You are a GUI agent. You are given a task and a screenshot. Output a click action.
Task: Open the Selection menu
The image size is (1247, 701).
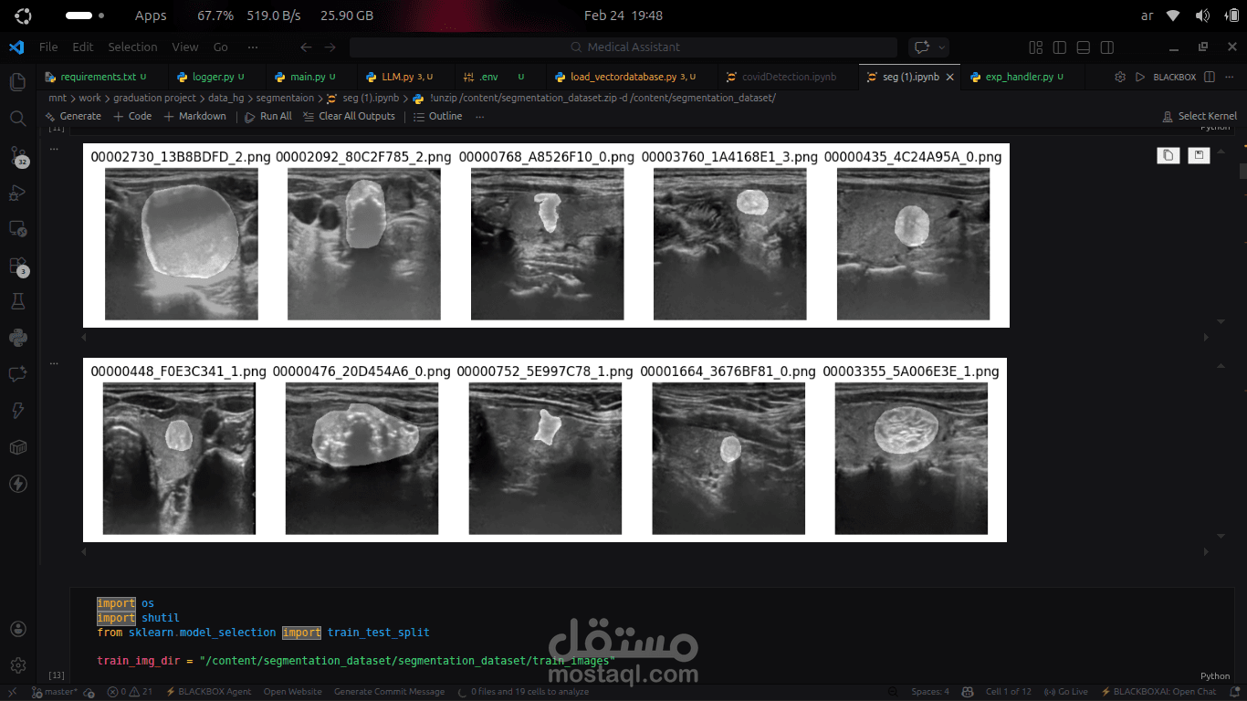coord(132,47)
